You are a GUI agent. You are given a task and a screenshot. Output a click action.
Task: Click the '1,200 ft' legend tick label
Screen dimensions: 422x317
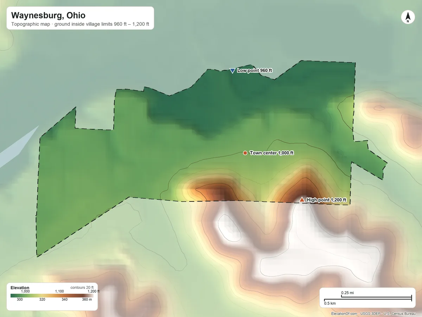[94, 291]
